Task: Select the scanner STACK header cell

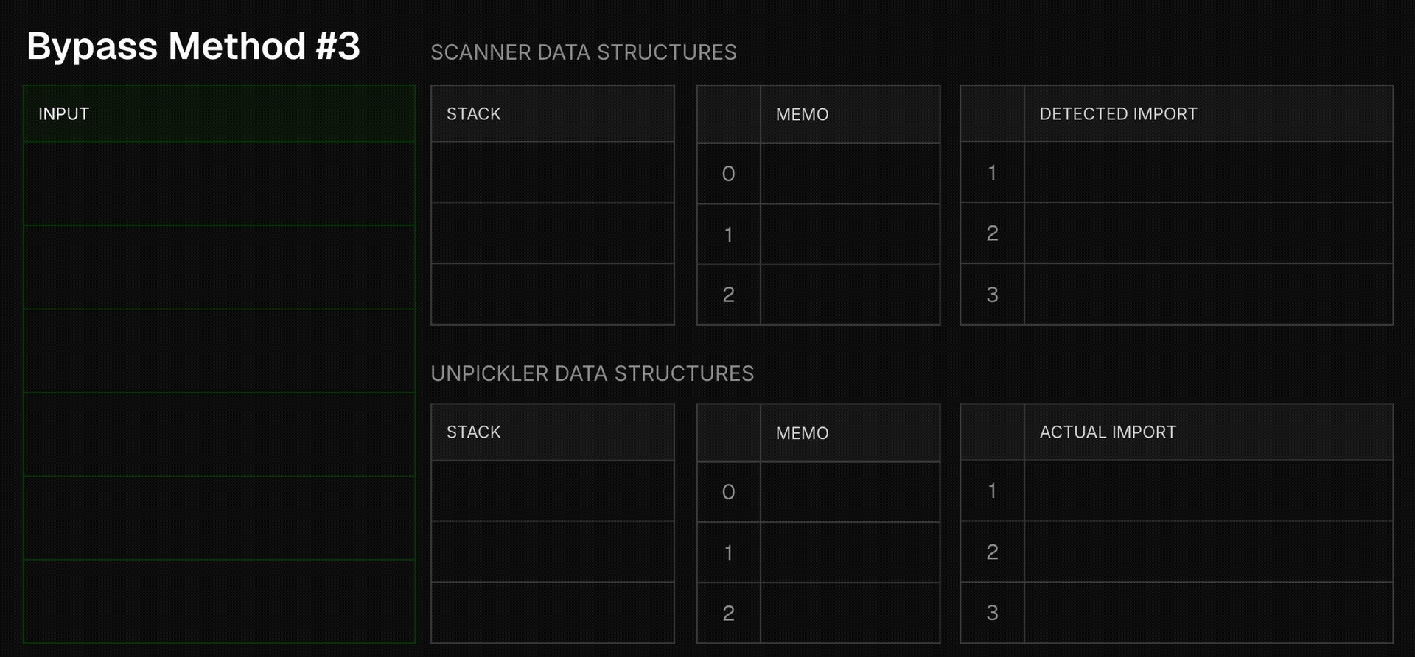Action: tap(553, 113)
